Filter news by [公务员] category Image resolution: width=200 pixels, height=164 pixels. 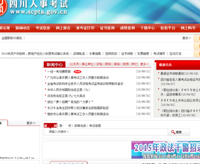tap(75, 64)
